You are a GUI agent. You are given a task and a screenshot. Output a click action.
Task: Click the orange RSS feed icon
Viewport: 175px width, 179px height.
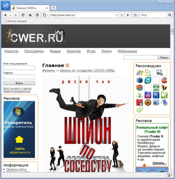pyautogui.click(x=67, y=65)
